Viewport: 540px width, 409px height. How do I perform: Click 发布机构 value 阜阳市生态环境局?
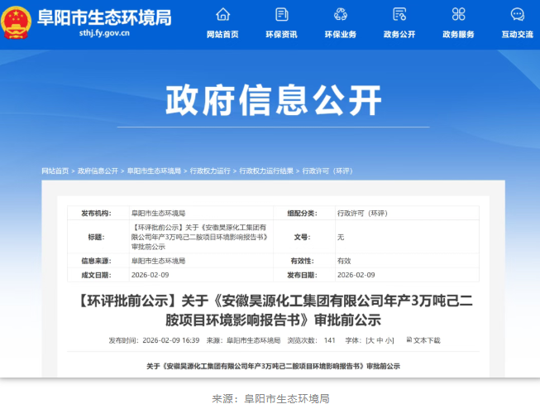click(x=159, y=214)
